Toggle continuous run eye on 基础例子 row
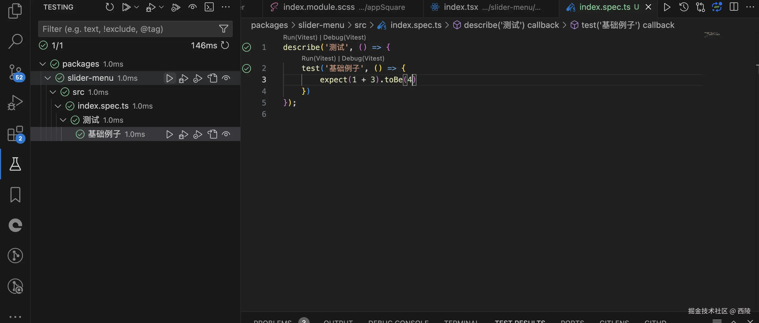Image resolution: width=759 pixels, height=323 pixels. [226, 134]
